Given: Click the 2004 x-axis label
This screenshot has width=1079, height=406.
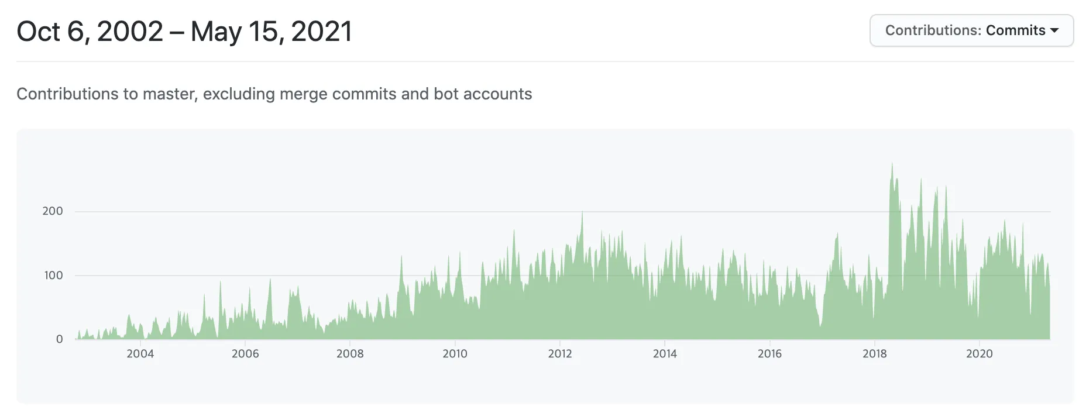Looking at the screenshot, I should [x=140, y=353].
